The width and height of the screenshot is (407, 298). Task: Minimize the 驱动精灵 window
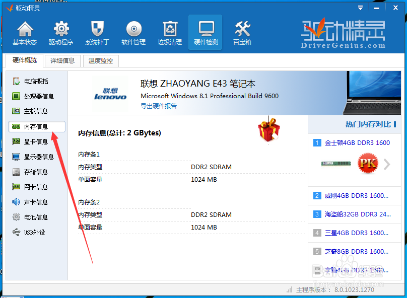(x=377, y=8)
